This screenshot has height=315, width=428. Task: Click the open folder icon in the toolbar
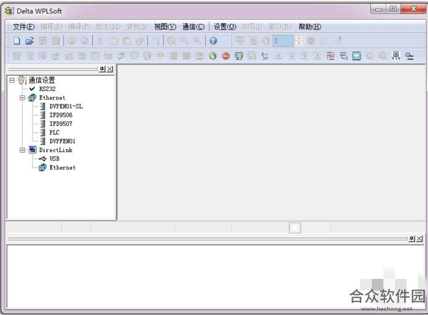coord(29,41)
